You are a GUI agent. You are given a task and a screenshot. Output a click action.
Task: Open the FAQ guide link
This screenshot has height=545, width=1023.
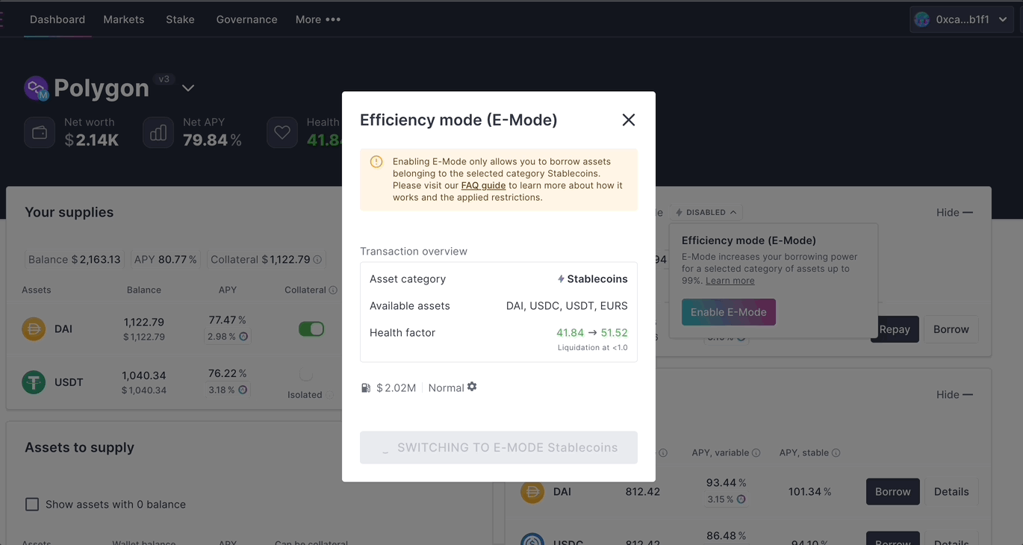click(x=483, y=185)
